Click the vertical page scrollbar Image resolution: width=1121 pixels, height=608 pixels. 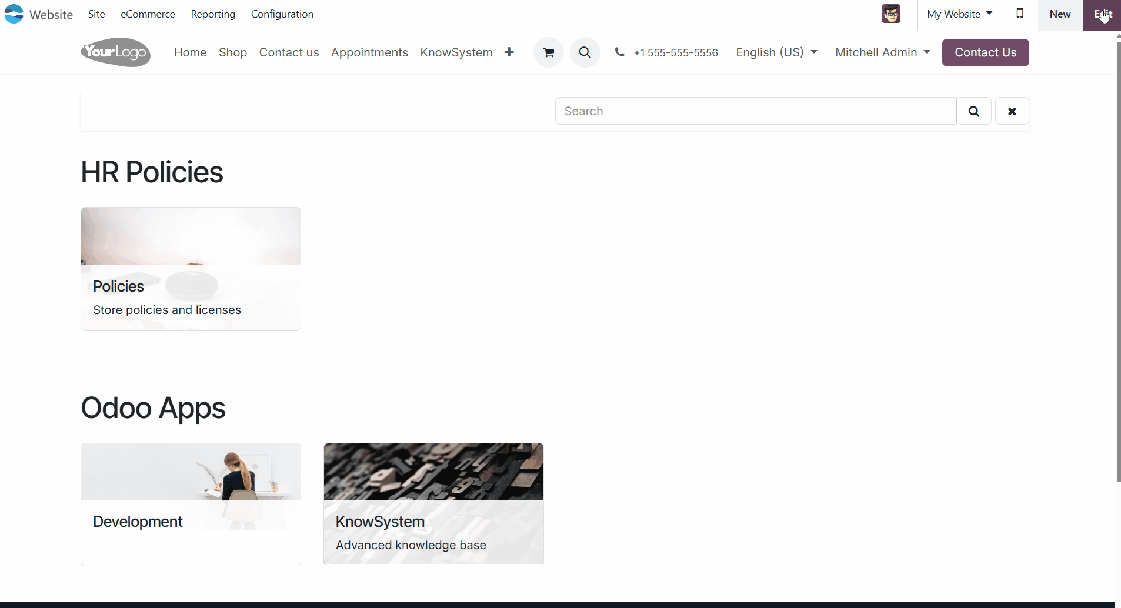[x=1118, y=262]
